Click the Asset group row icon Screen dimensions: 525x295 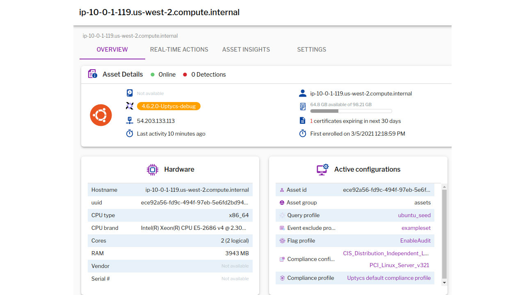tap(282, 203)
